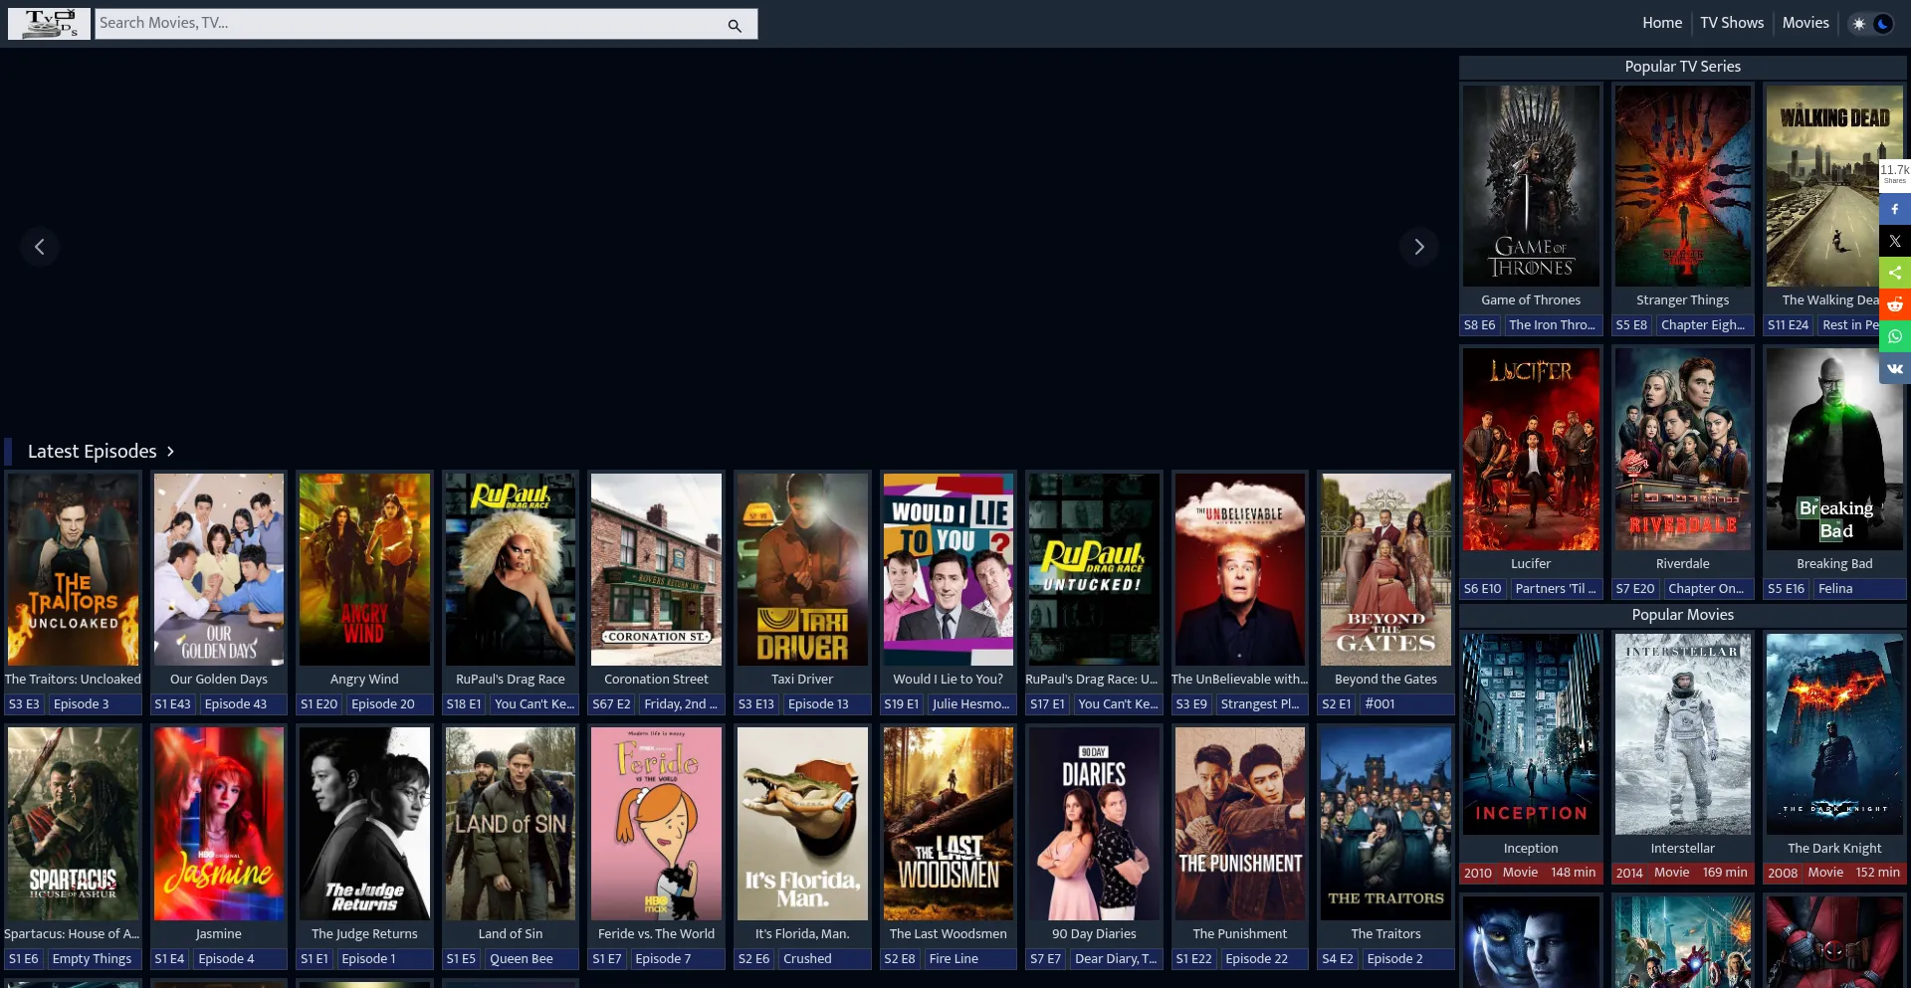
Task: Open Spartacus: House of Ashur poster
Action: [74, 824]
